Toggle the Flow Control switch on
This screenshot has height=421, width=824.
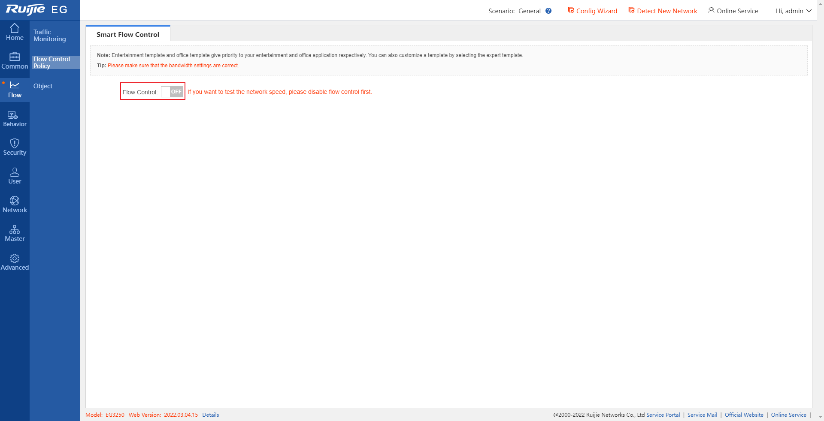coord(172,92)
